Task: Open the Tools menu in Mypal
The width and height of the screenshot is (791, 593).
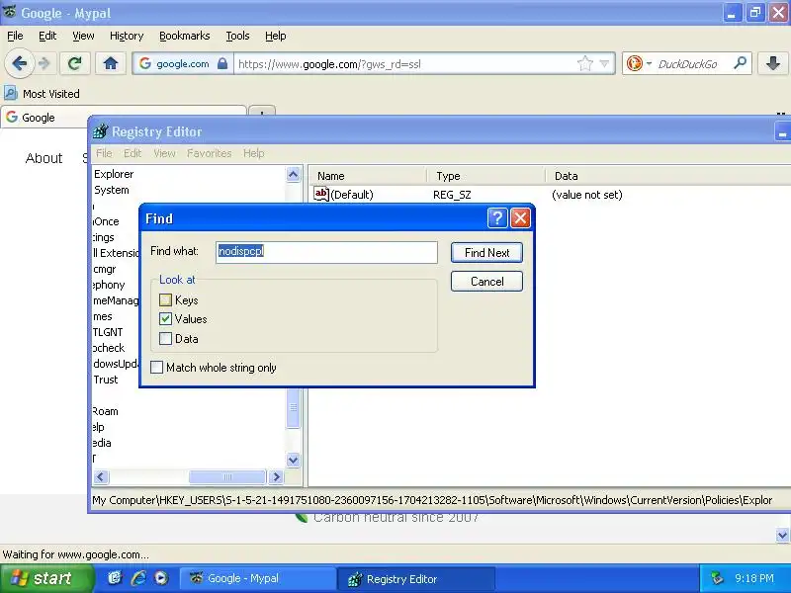Action: [237, 36]
